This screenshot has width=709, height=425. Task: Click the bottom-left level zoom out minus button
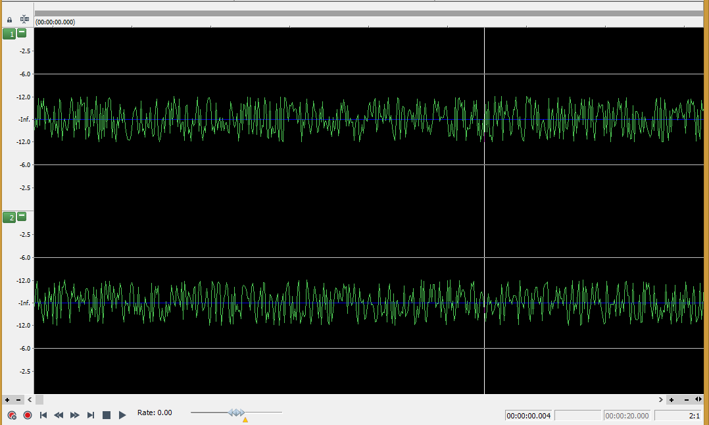18,400
